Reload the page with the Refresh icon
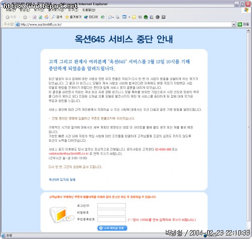This screenshot has height=239, width=252. pos(40,17)
